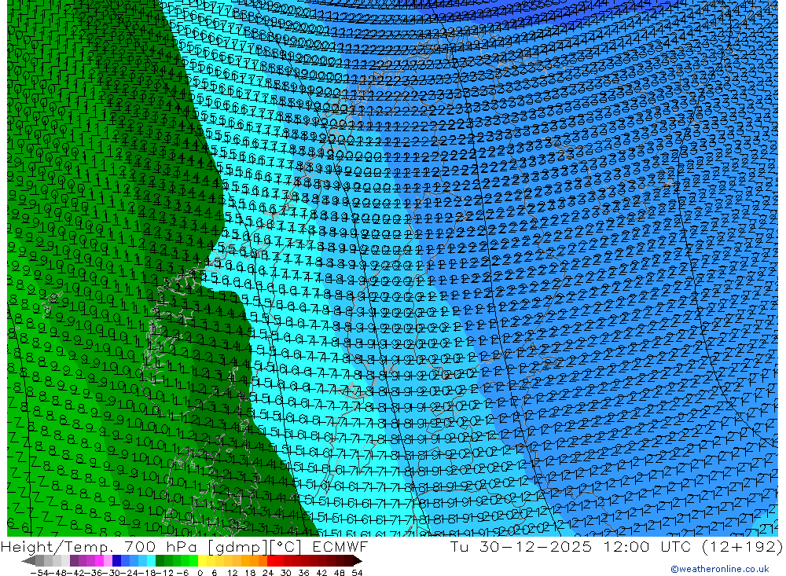This screenshot has width=786, height=576.
Task: Click the 12 legend scale value
Action: point(232,573)
